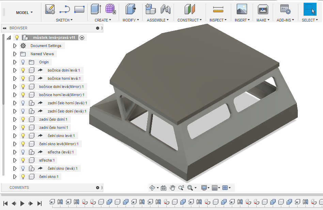Select the Press Pull modify icon
The width and height of the screenshot is (323, 210).
point(130,9)
